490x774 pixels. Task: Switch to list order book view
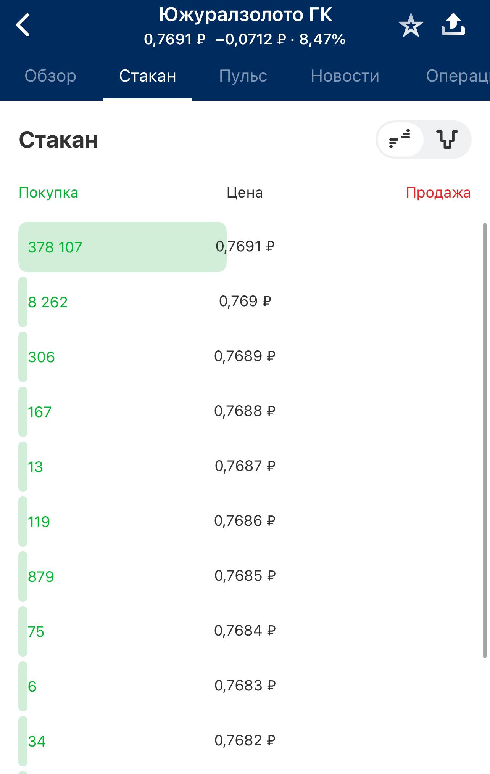pyautogui.click(x=400, y=140)
